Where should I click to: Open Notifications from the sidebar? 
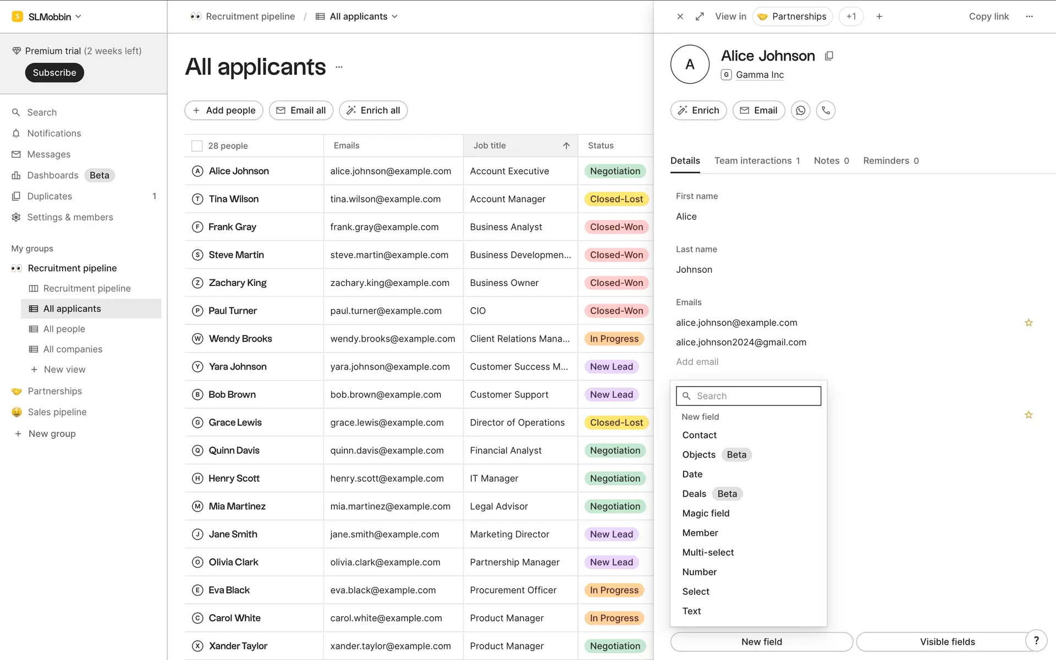(53, 133)
